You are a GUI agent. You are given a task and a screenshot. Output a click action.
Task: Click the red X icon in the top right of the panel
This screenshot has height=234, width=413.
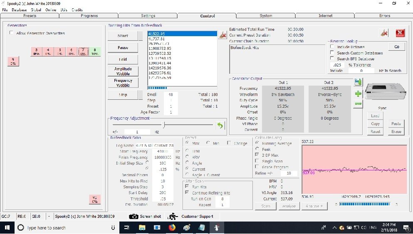[400, 33]
